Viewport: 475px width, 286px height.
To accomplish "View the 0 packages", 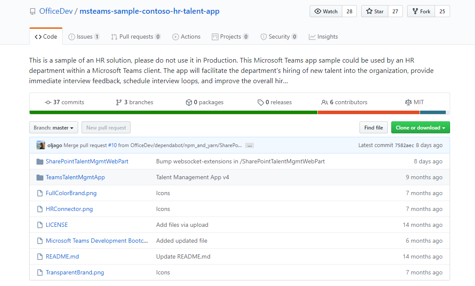I will pyautogui.click(x=204, y=102).
